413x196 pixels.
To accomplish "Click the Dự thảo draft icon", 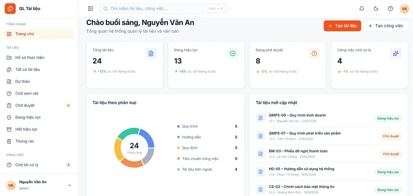I will click(9, 82).
